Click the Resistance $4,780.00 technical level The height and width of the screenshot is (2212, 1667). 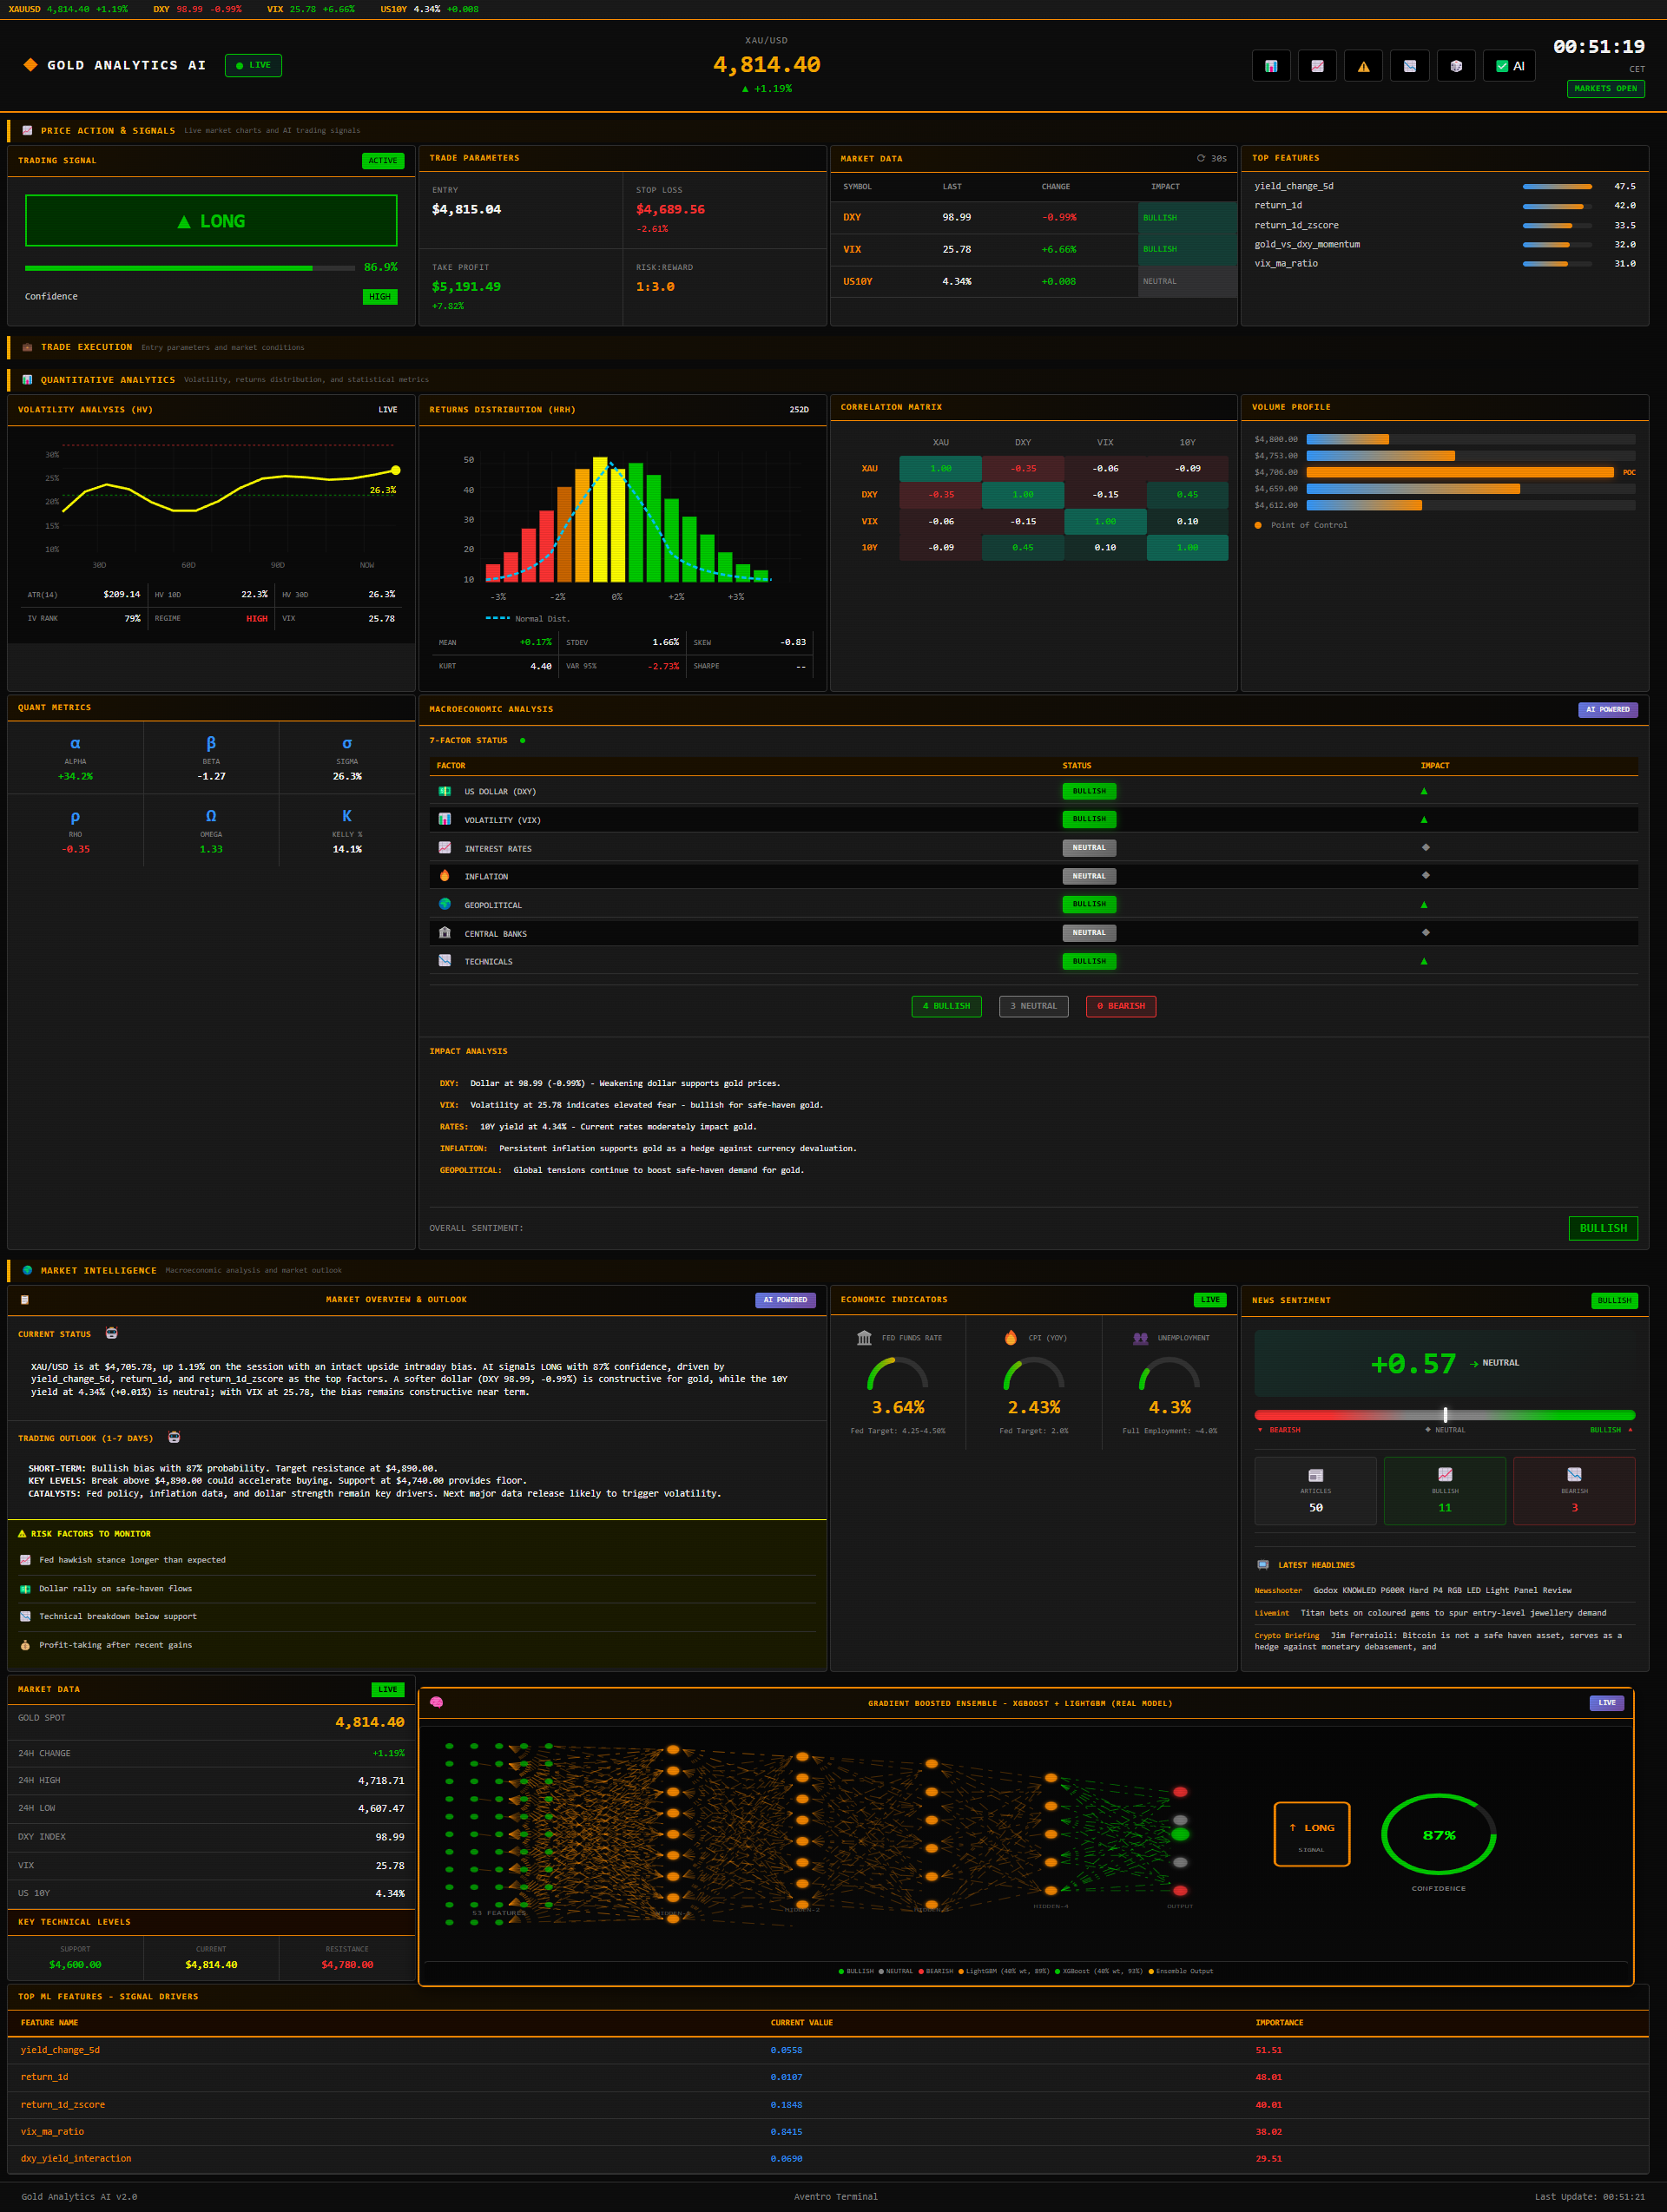tap(347, 1957)
